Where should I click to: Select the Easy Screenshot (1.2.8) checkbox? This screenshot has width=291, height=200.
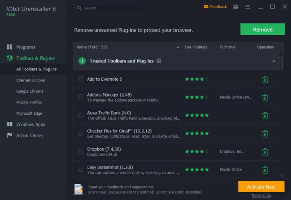tap(81, 169)
